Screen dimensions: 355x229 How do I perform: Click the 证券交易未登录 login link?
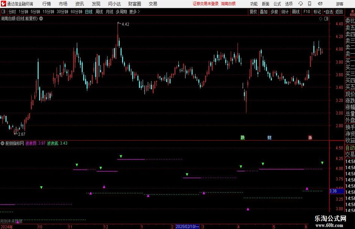(205, 4)
